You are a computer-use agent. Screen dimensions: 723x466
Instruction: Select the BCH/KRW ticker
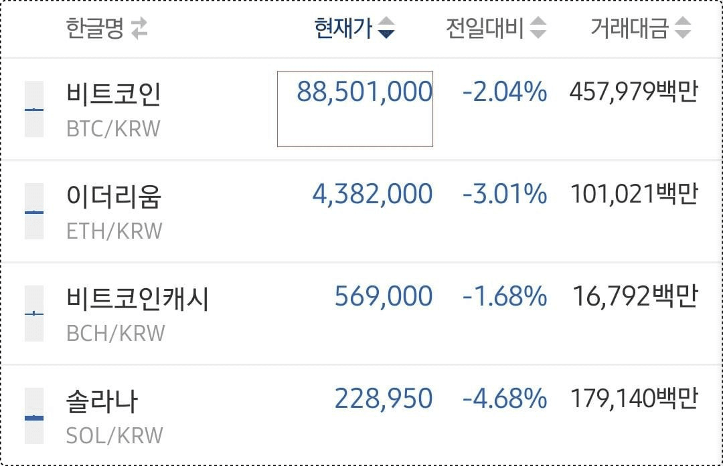pyautogui.click(x=115, y=334)
